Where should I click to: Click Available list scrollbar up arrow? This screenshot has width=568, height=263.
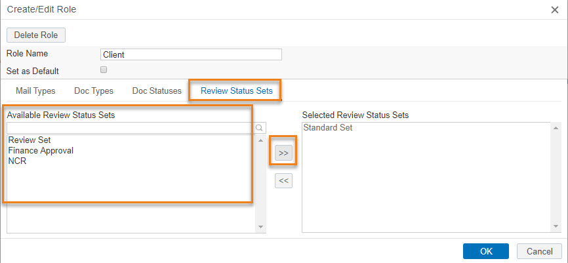[x=260, y=140]
